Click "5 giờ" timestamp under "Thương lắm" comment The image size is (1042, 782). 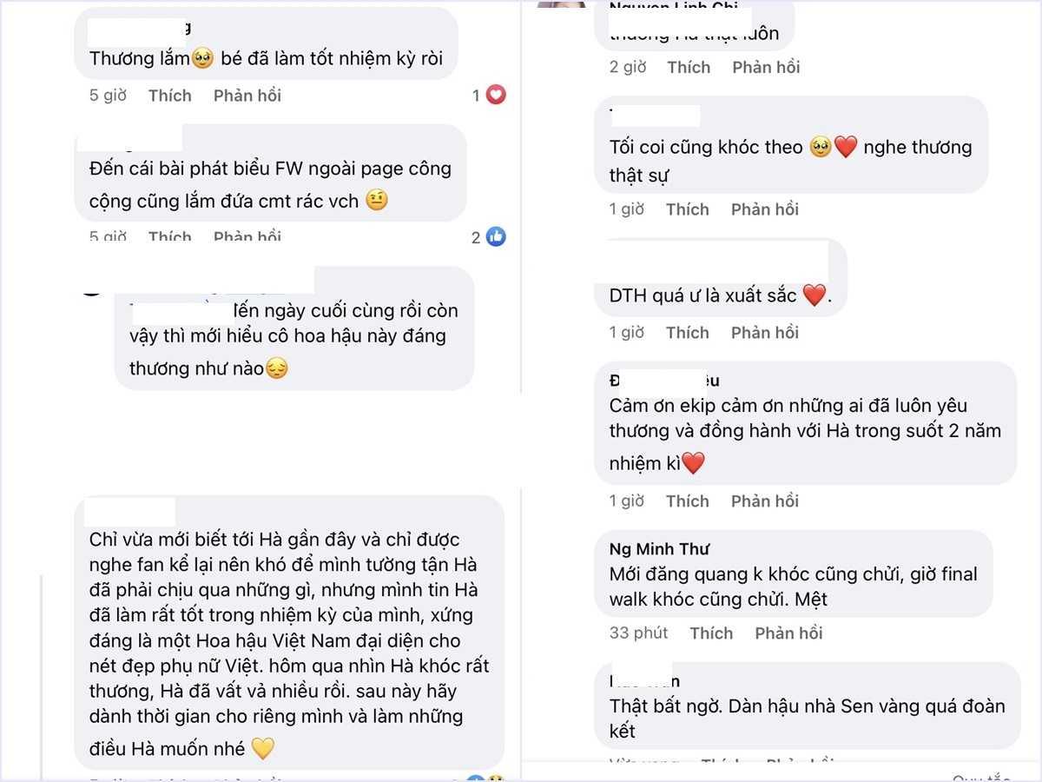tap(108, 96)
